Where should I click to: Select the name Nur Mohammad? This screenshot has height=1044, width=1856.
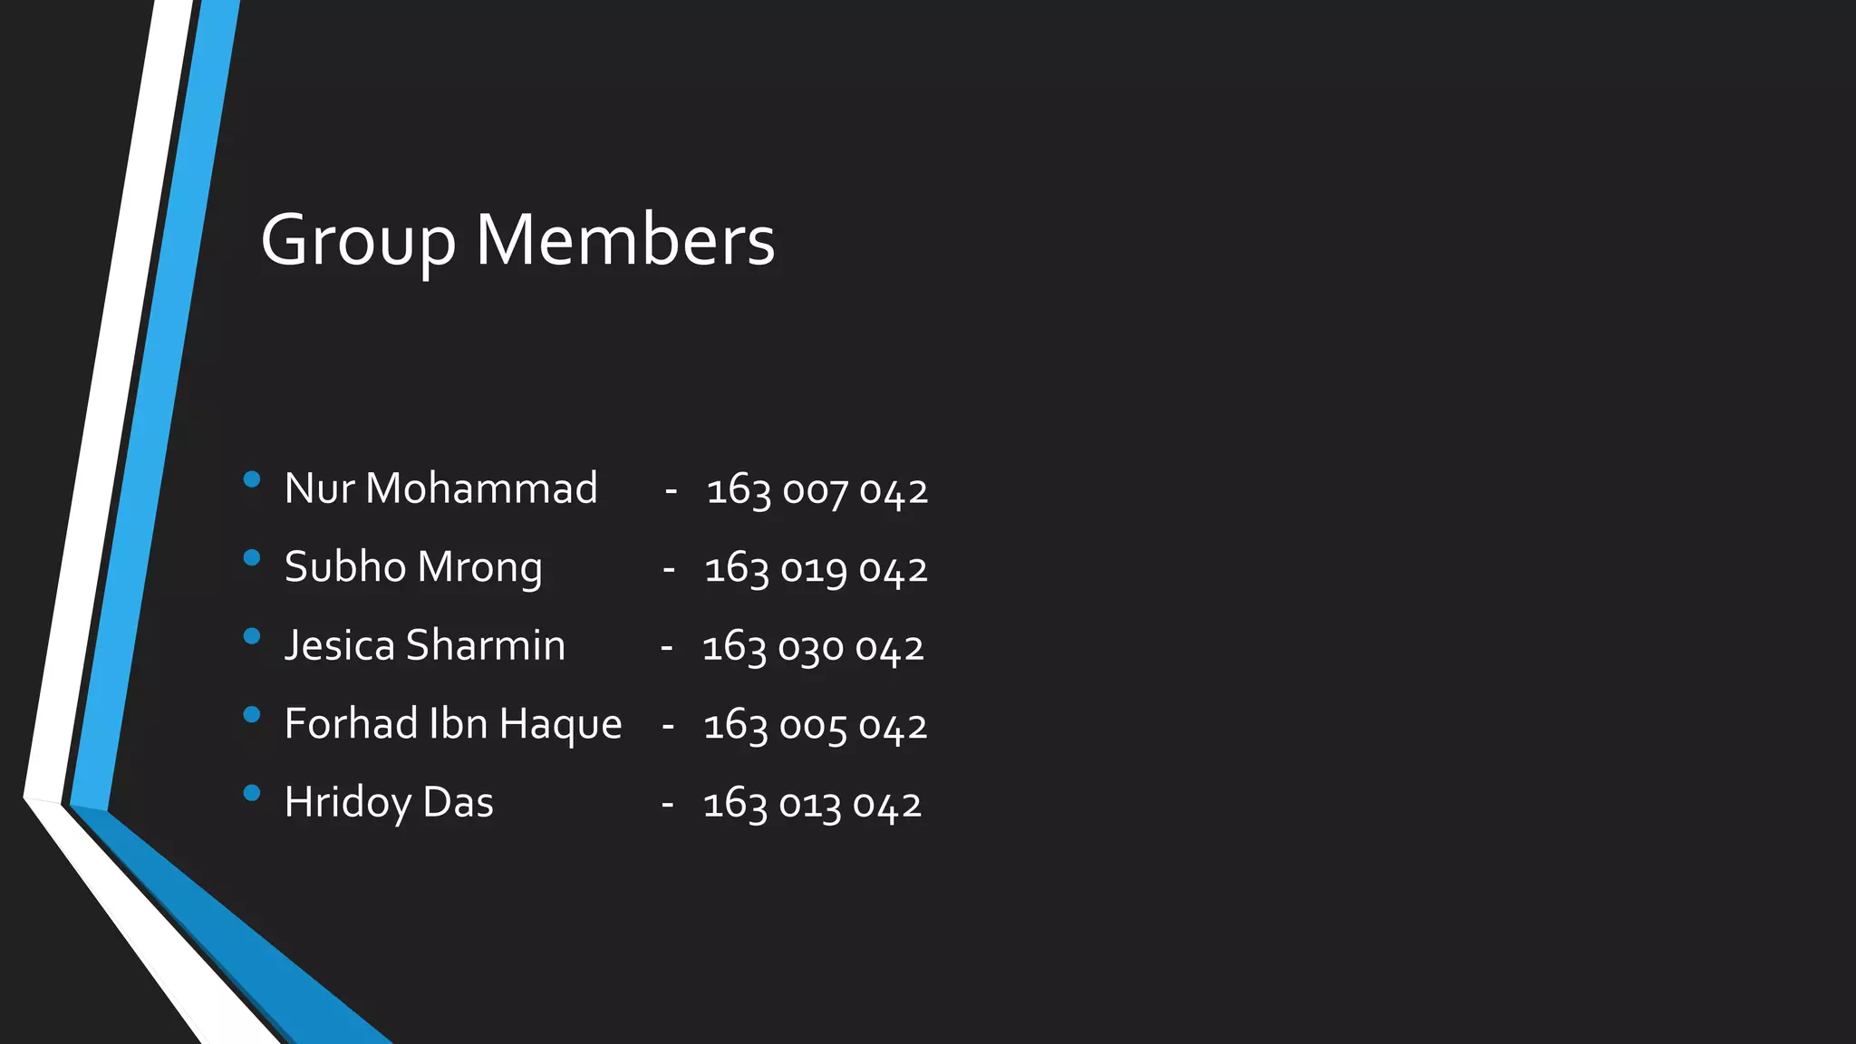point(440,488)
